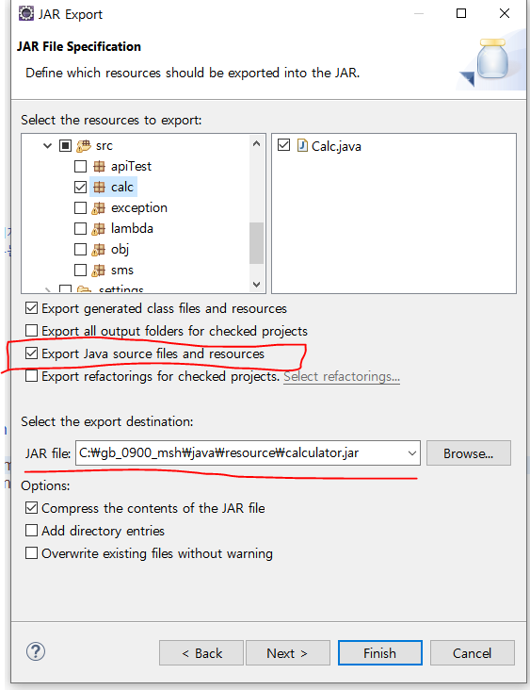Image resolution: width=530 pixels, height=690 pixels.
Task: Click the lambda package icon
Action: coord(99,228)
